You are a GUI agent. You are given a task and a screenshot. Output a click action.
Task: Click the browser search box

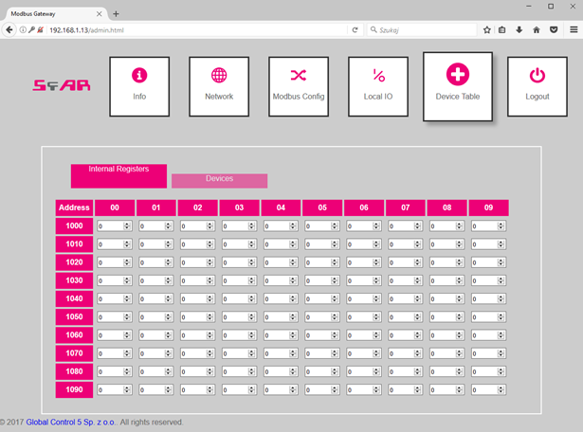coord(425,30)
